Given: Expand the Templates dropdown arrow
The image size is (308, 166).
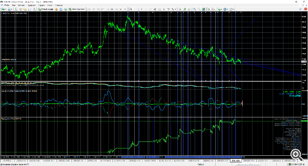Looking at the screenshot, I should tap(233, 9).
